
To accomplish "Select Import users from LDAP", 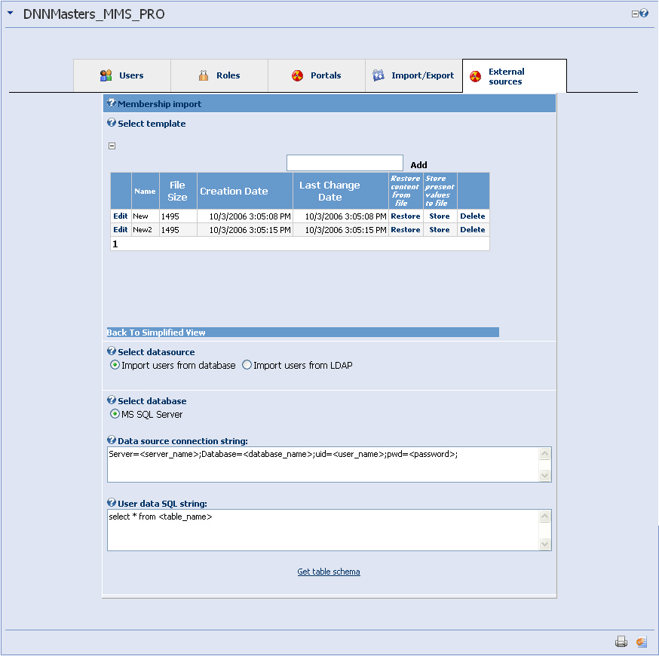I will pos(247,365).
